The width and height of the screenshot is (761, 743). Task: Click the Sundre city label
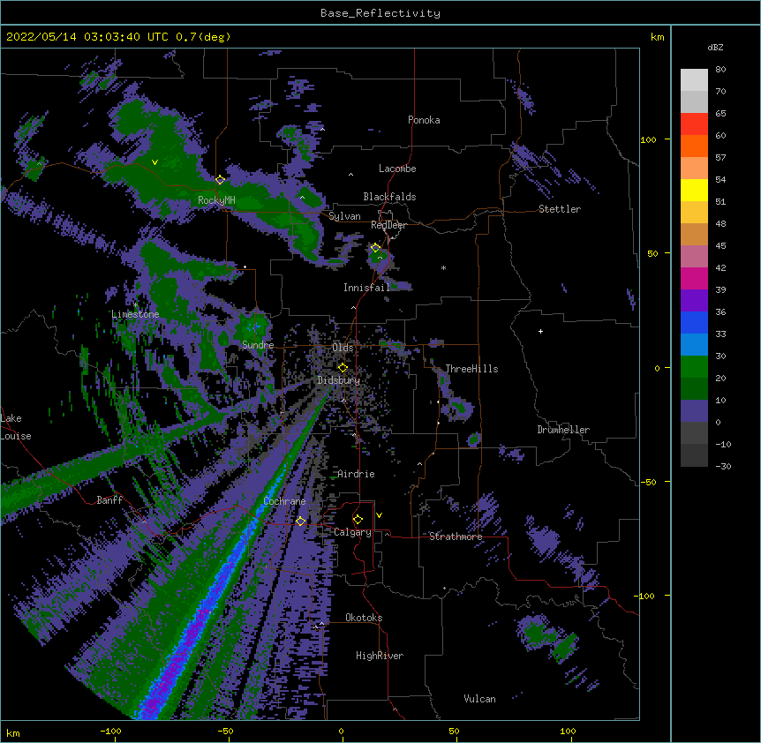point(258,345)
